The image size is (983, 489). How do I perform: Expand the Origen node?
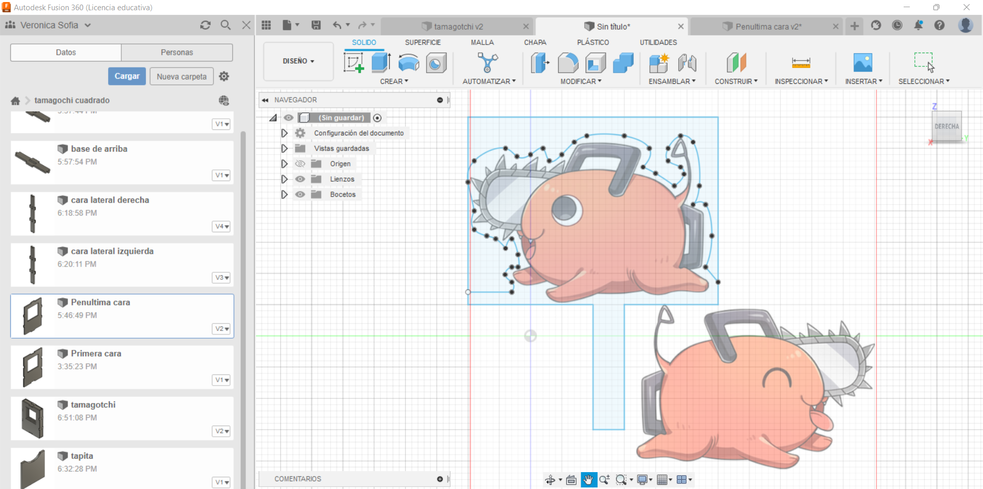[x=284, y=164]
